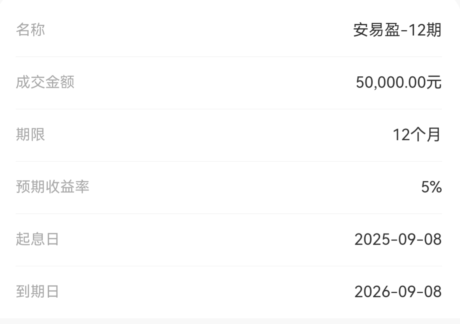Click the gray strip below the card

[230, 321]
